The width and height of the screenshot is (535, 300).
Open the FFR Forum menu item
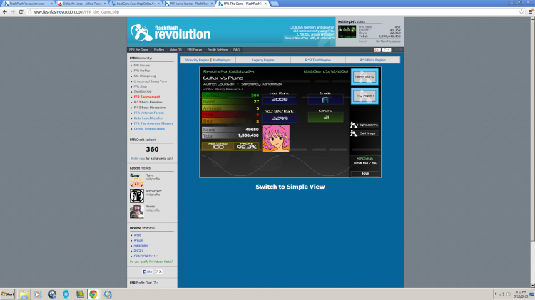[195, 50]
